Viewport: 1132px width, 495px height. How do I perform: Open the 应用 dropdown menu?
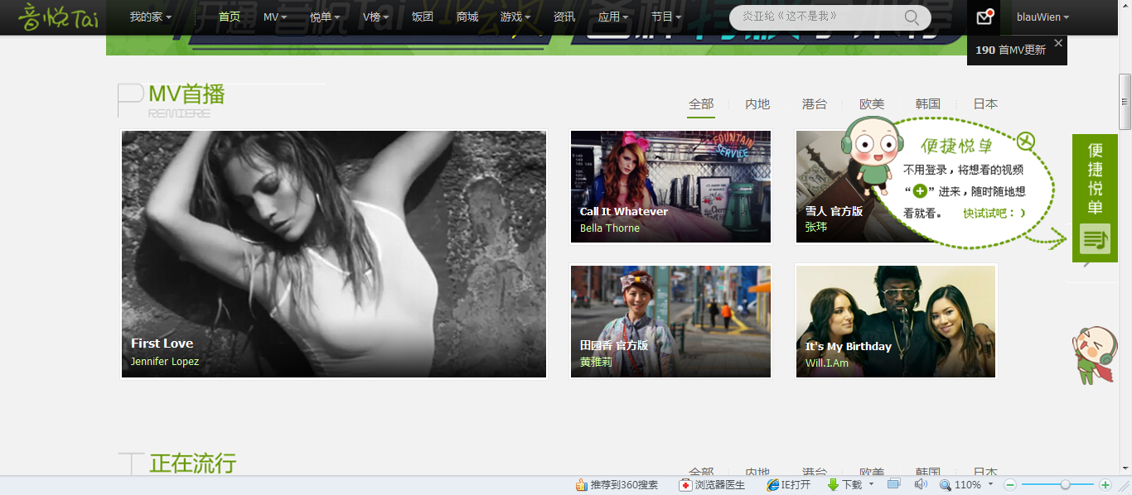(612, 17)
